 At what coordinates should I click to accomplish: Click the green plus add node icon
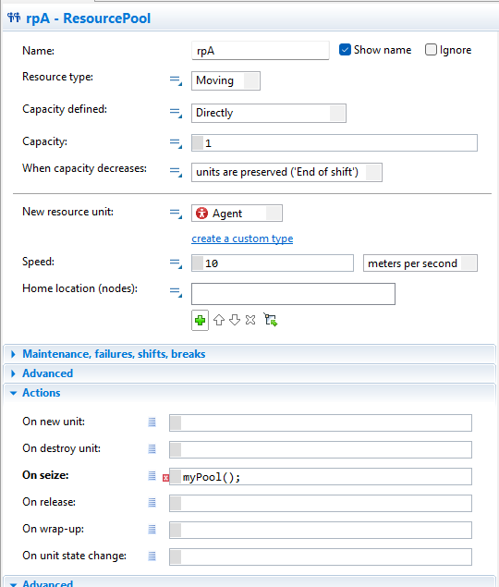click(x=200, y=321)
